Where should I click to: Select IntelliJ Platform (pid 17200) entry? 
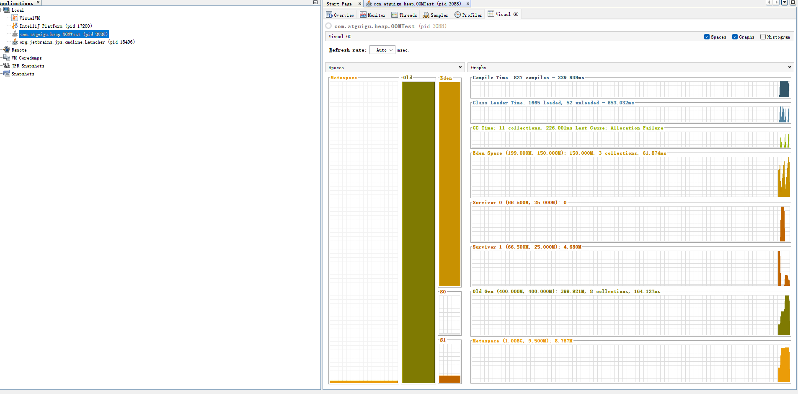coord(56,26)
